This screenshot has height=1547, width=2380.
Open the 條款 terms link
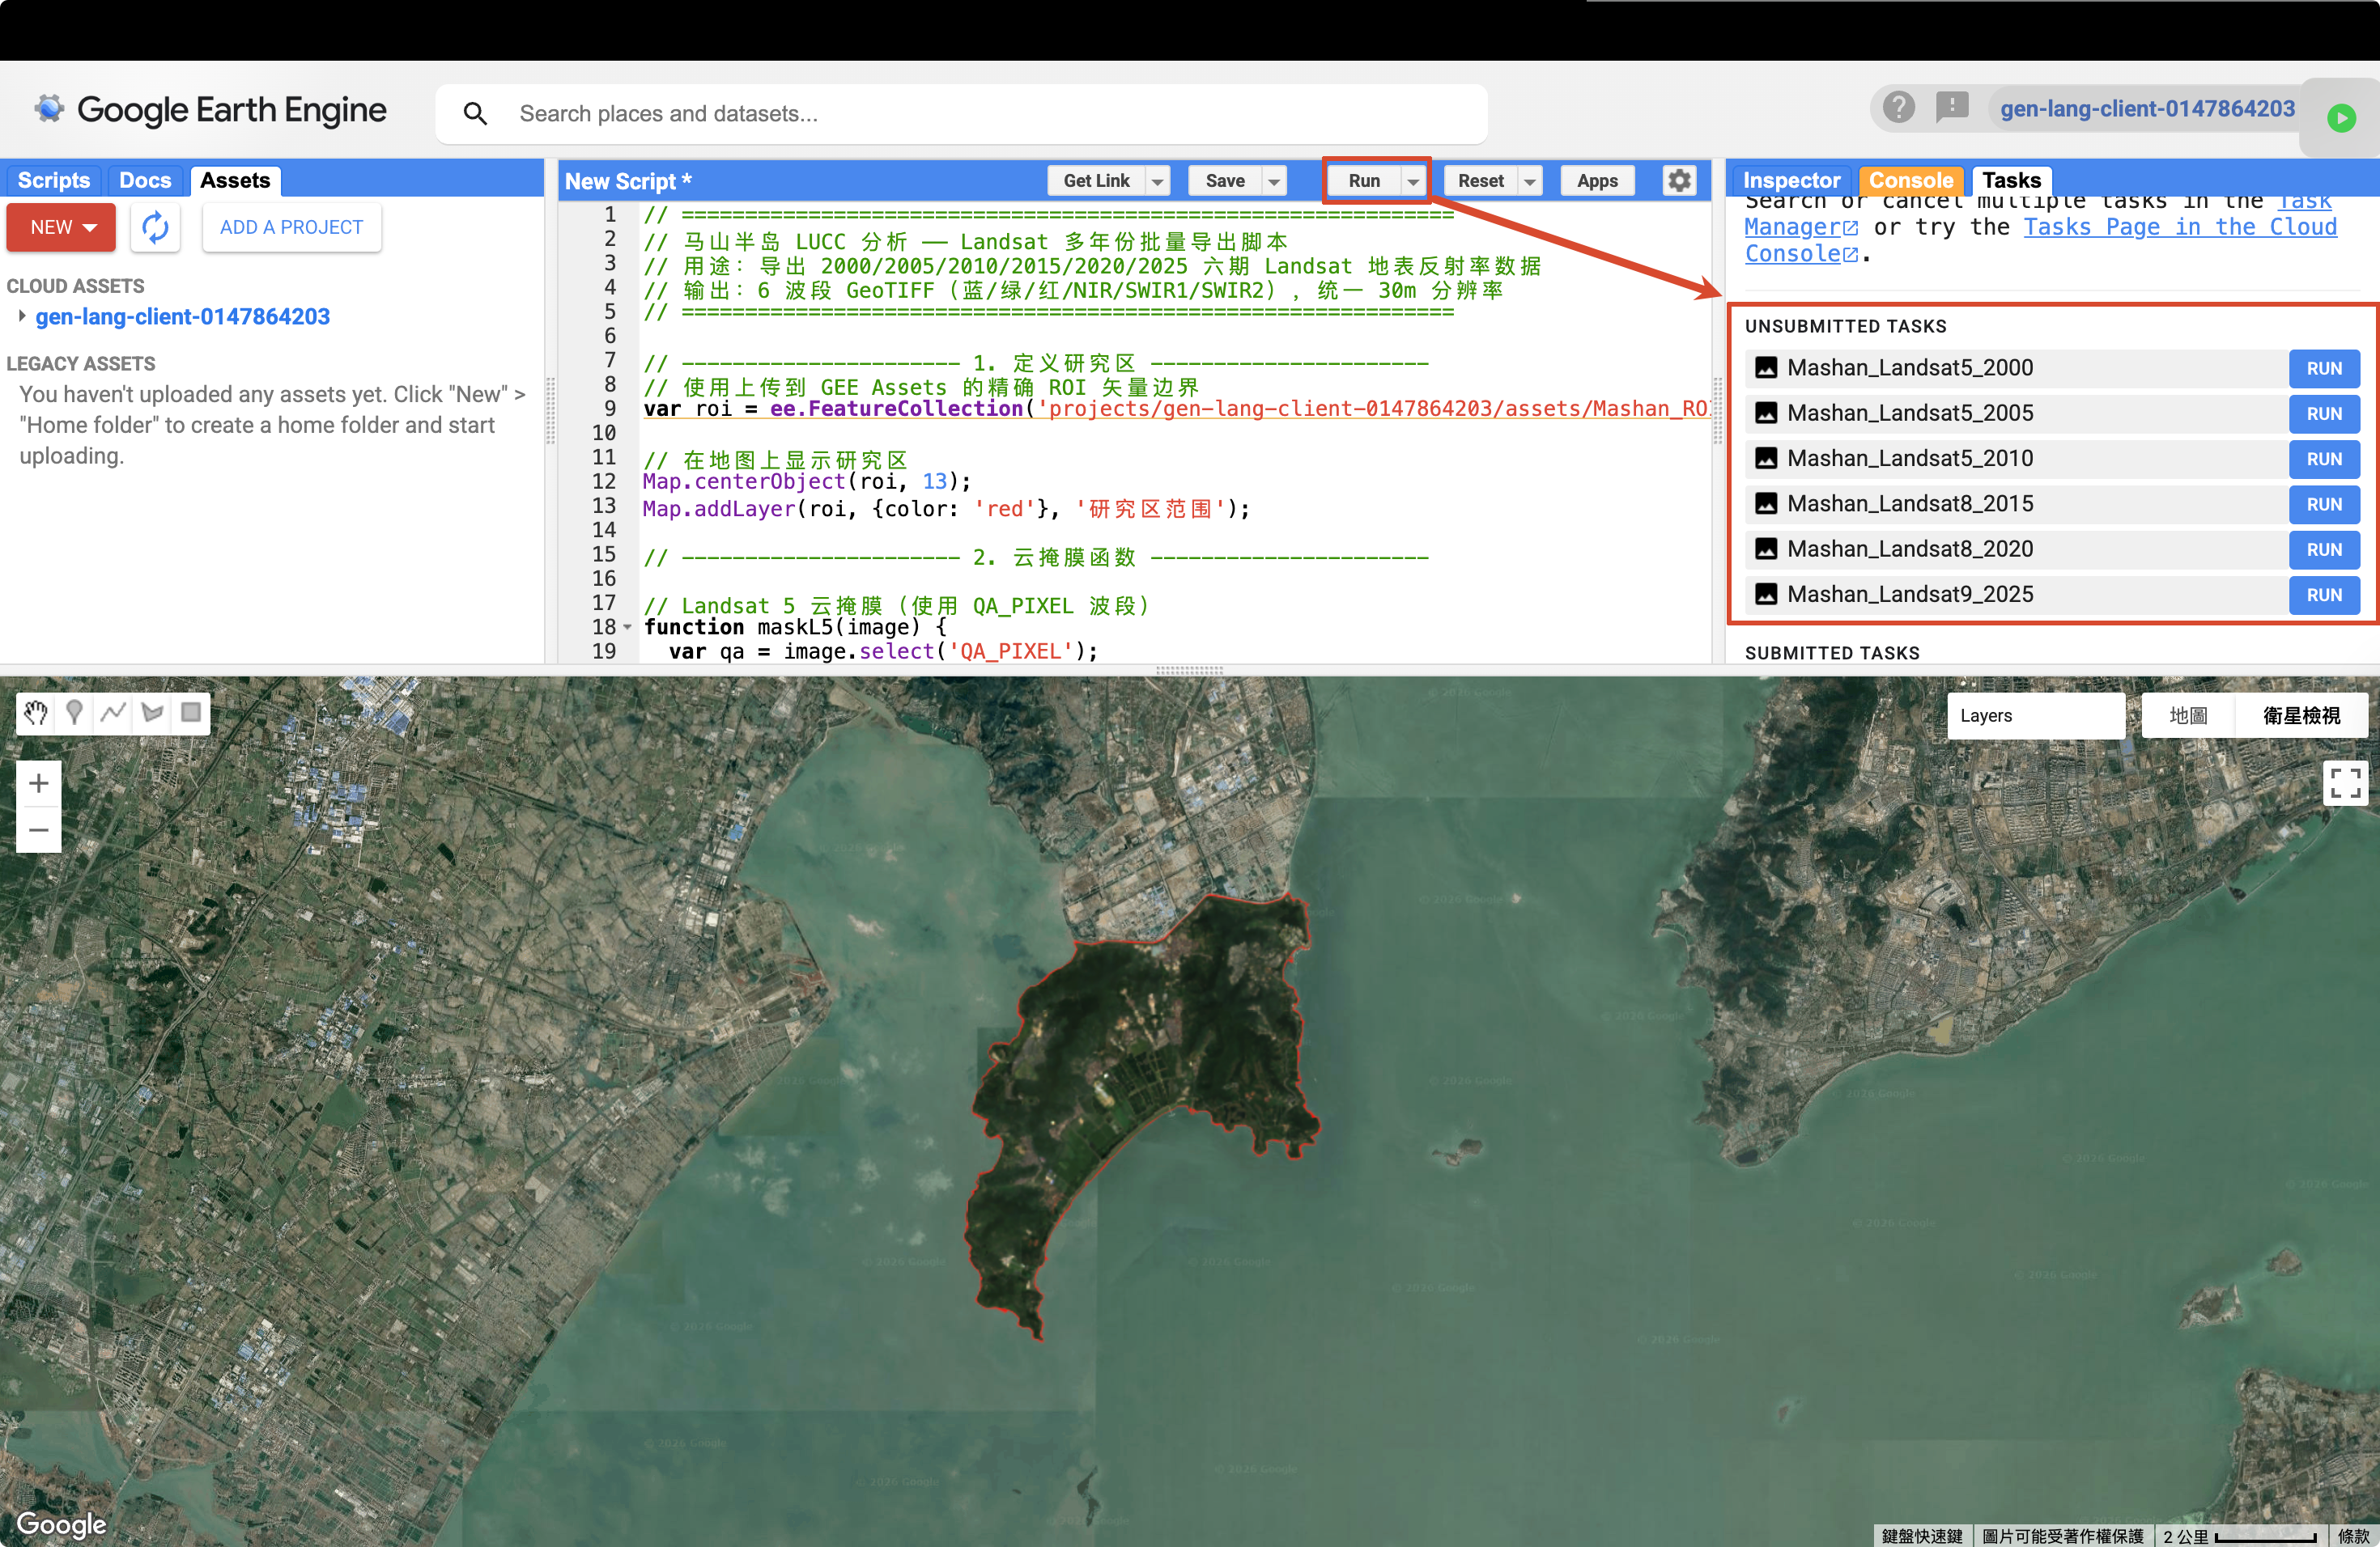point(2353,1536)
